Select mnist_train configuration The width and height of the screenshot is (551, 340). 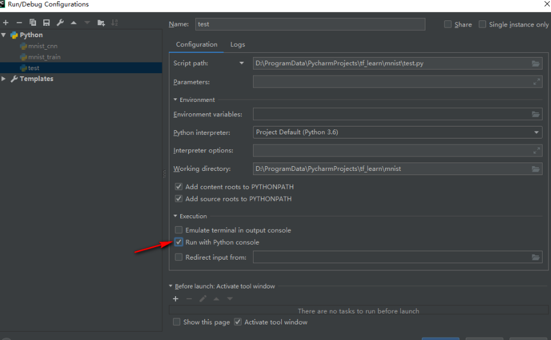(x=44, y=57)
